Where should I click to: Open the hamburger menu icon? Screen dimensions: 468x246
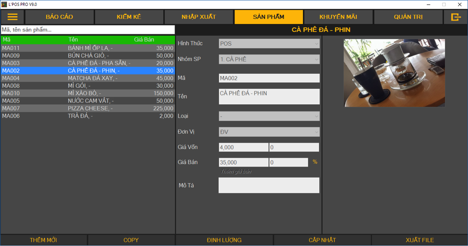[x=12, y=17]
